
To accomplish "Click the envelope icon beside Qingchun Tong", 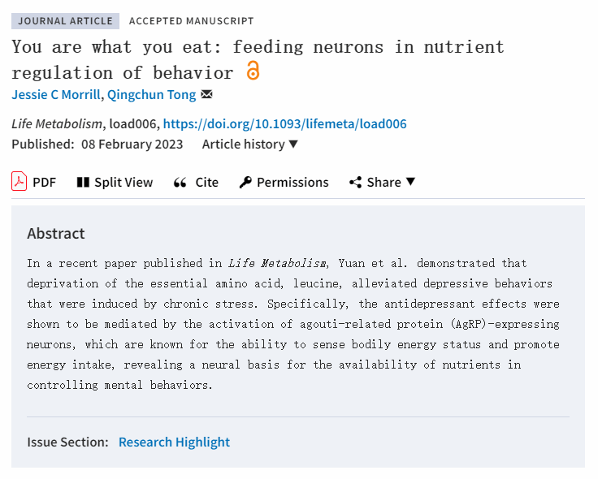I will 206,94.
